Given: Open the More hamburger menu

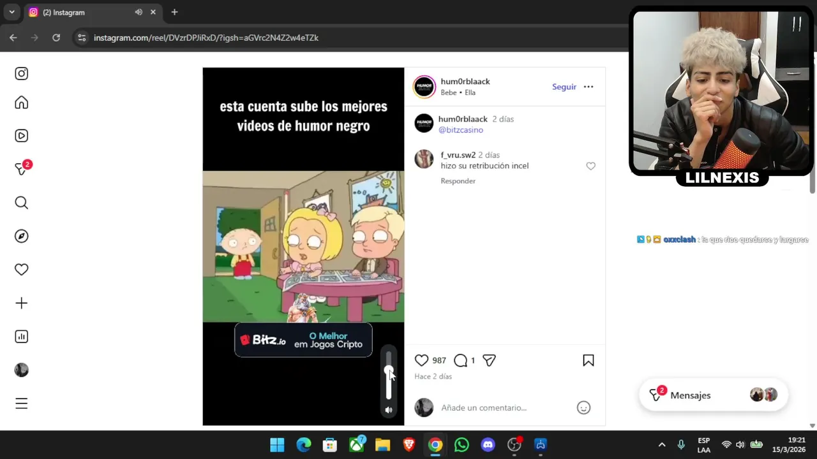Looking at the screenshot, I should (x=22, y=404).
